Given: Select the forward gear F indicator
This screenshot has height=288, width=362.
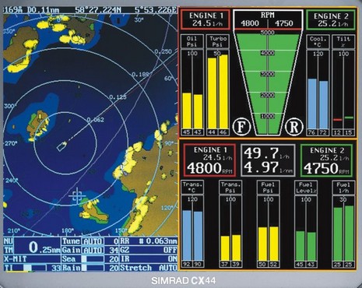Looking at the screenshot, I should (241, 127).
